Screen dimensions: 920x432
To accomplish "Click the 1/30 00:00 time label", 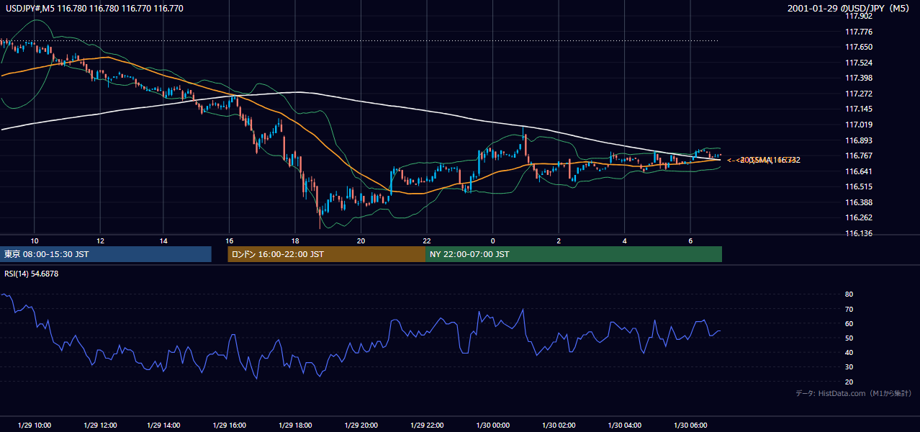I will (x=493, y=426).
